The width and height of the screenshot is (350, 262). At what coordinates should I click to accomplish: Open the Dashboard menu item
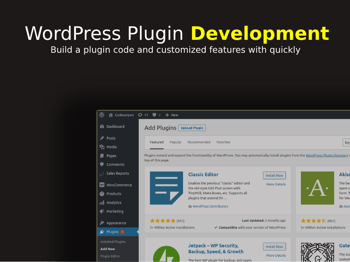click(115, 126)
